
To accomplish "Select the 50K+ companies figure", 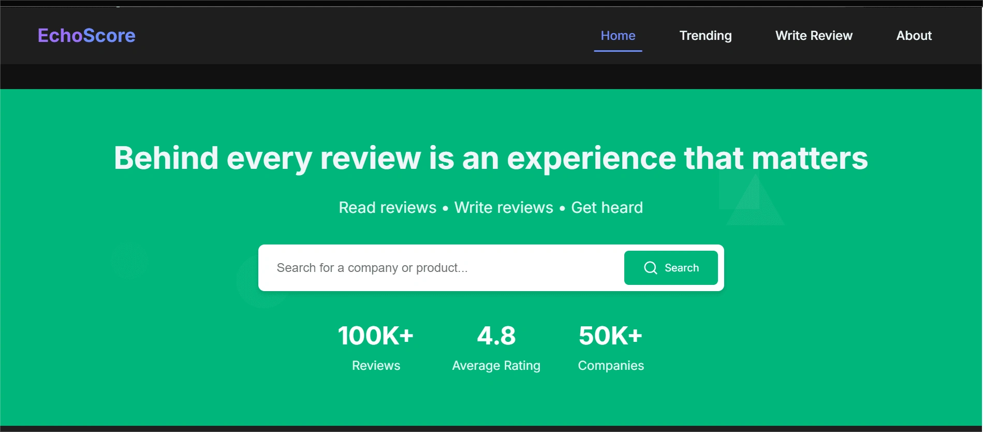I will tap(611, 336).
